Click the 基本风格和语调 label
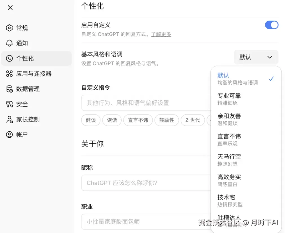 102,54
